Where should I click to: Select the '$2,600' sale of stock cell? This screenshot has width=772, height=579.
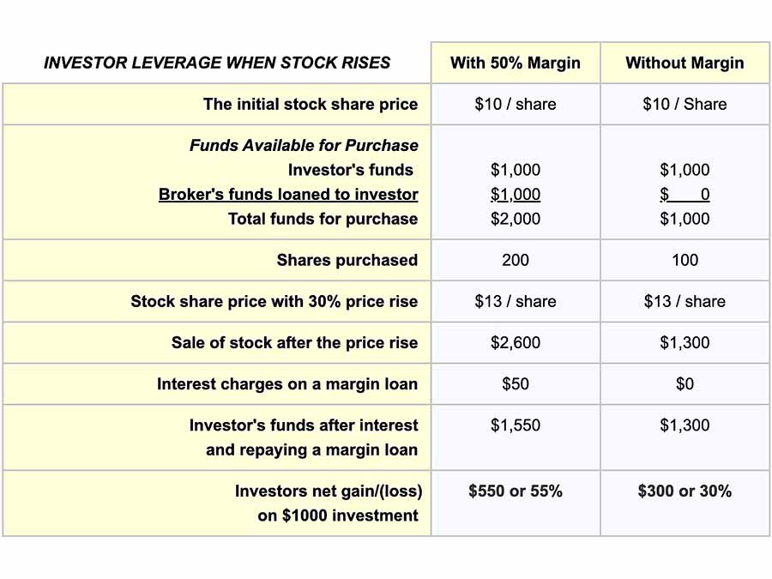pyautogui.click(x=516, y=342)
